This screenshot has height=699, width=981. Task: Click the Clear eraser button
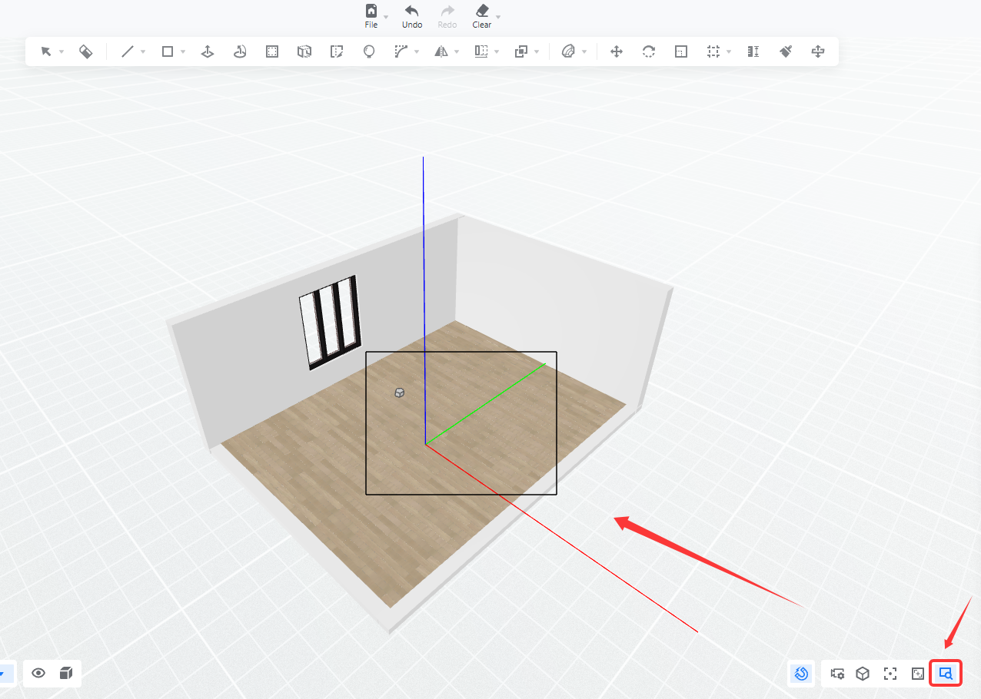coord(482,15)
